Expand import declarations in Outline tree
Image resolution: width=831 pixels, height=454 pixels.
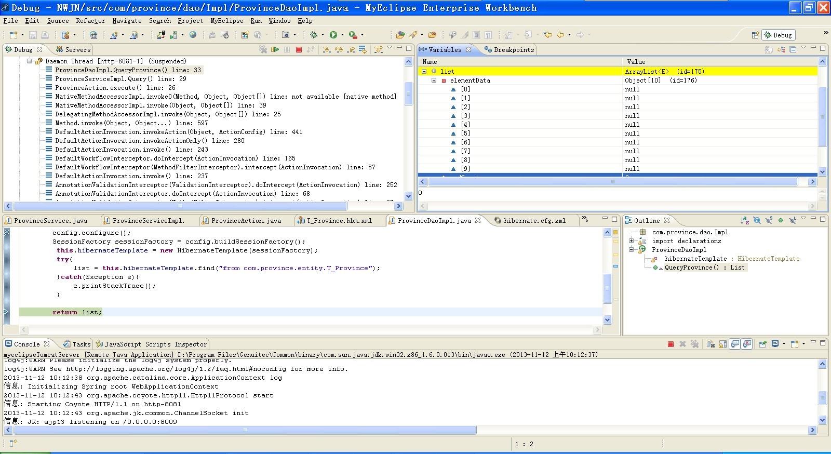pos(632,241)
